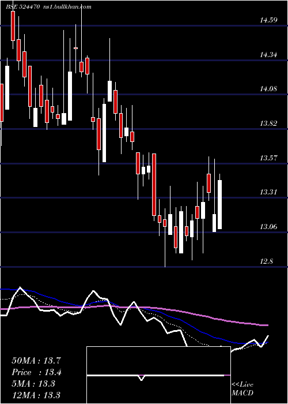The image size is (288, 404).
Task: Click the 12.8 price axis label
Action: pos(266,261)
